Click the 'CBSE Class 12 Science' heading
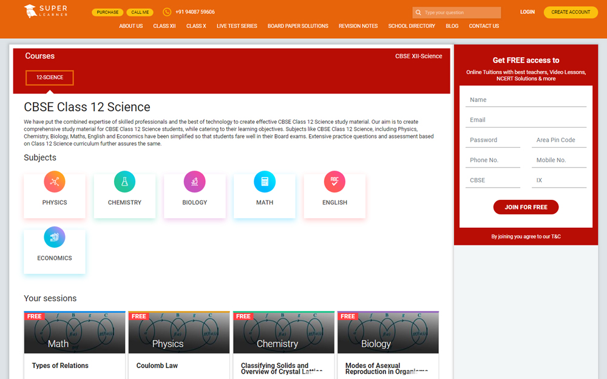Screen dimensions: 607x379 tap(87, 107)
